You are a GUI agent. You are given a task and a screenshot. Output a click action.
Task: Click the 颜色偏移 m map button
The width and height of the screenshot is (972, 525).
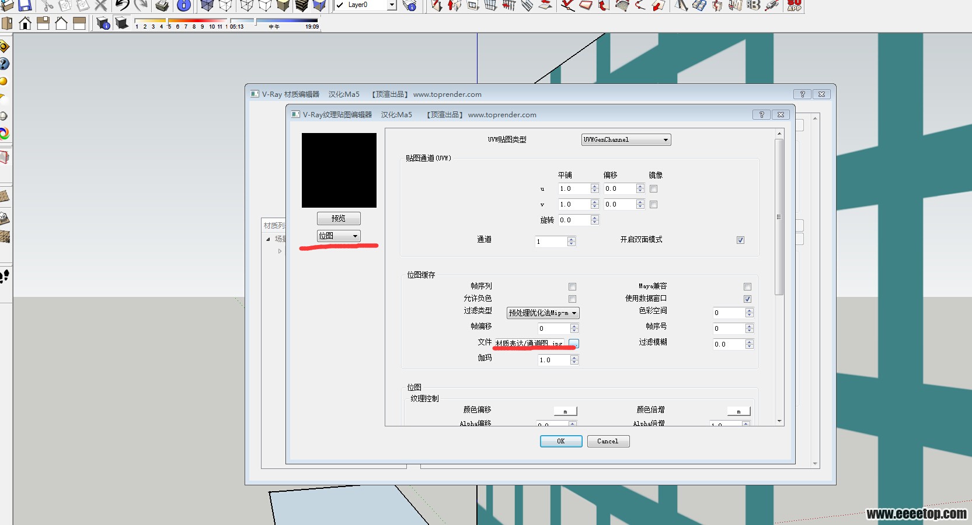[565, 412]
